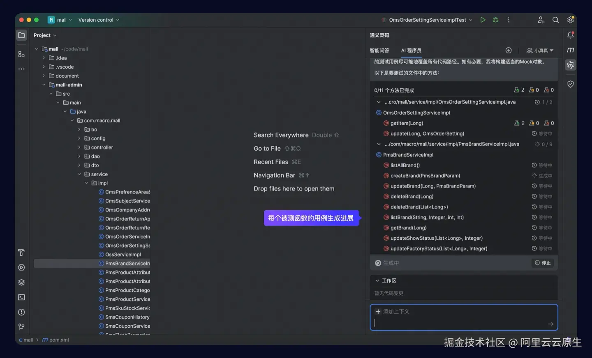
Task: Open the run configuration selector dropdown
Action: [427, 20]
